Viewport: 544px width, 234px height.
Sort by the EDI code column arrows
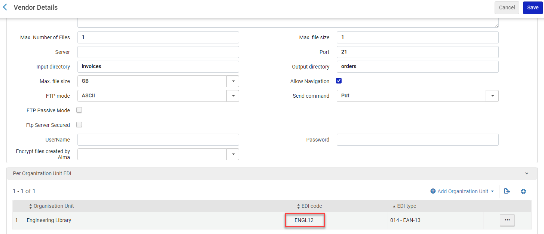[x=298, y=206]
